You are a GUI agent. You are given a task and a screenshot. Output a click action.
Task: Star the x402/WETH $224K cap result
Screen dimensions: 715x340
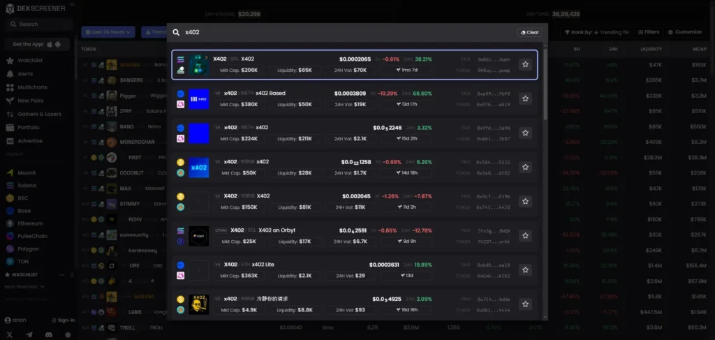[x=525, y=133]
